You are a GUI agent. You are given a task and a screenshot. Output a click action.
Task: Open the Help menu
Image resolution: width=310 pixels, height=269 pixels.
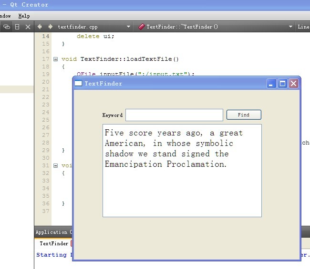24,16
